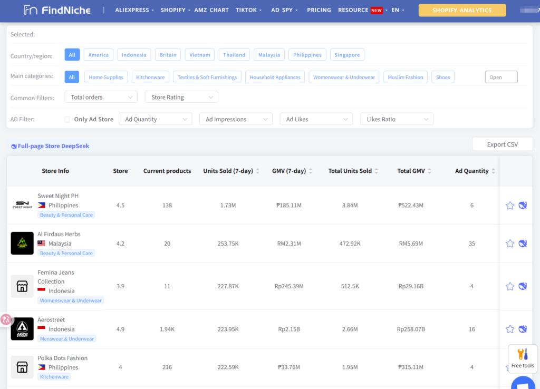This screenshot has height=389, width=540.
Task: Open the Ad Likes dropdown
Action: 316,119
